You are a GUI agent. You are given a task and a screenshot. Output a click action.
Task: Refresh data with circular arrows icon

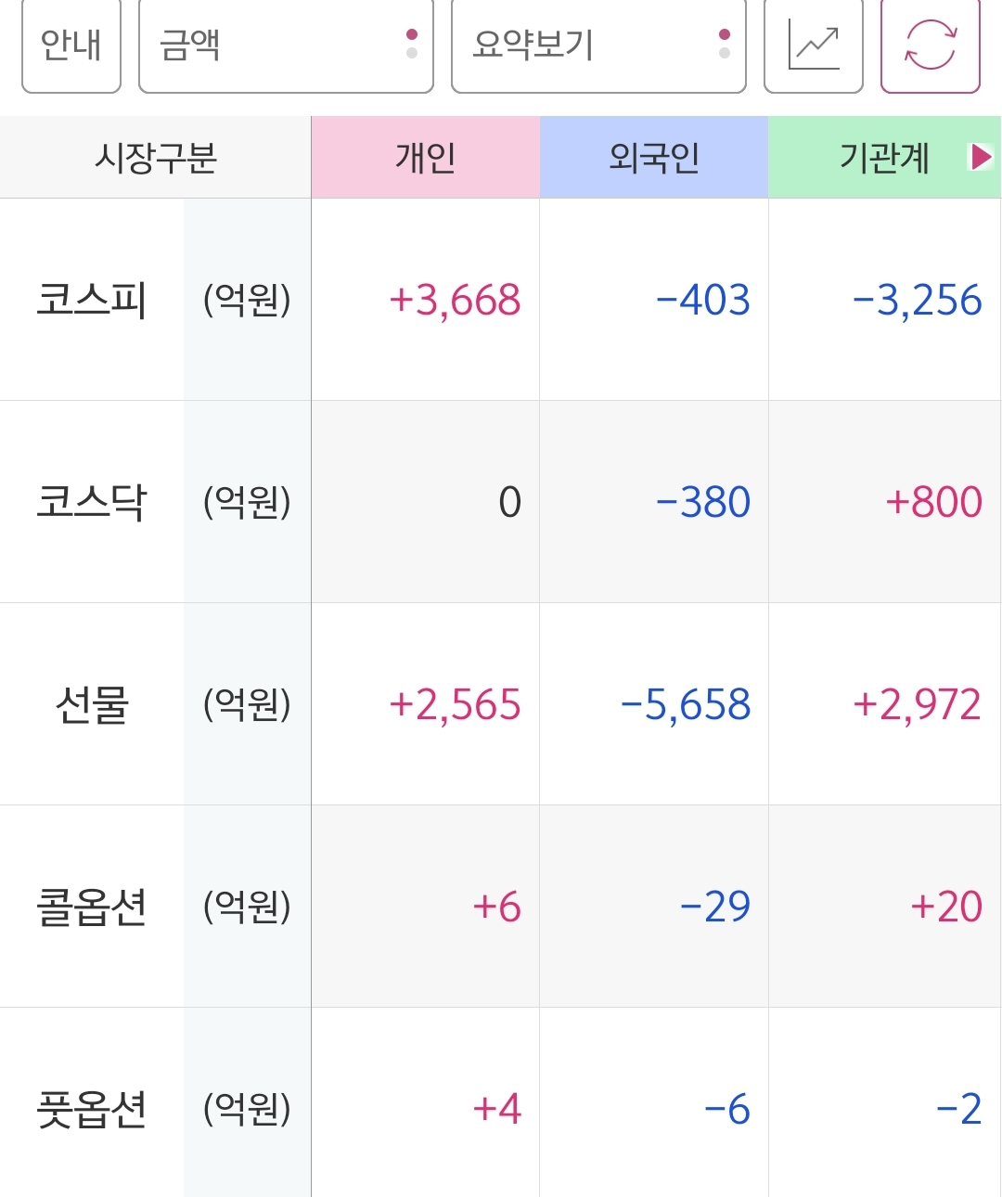pos(930,46)
